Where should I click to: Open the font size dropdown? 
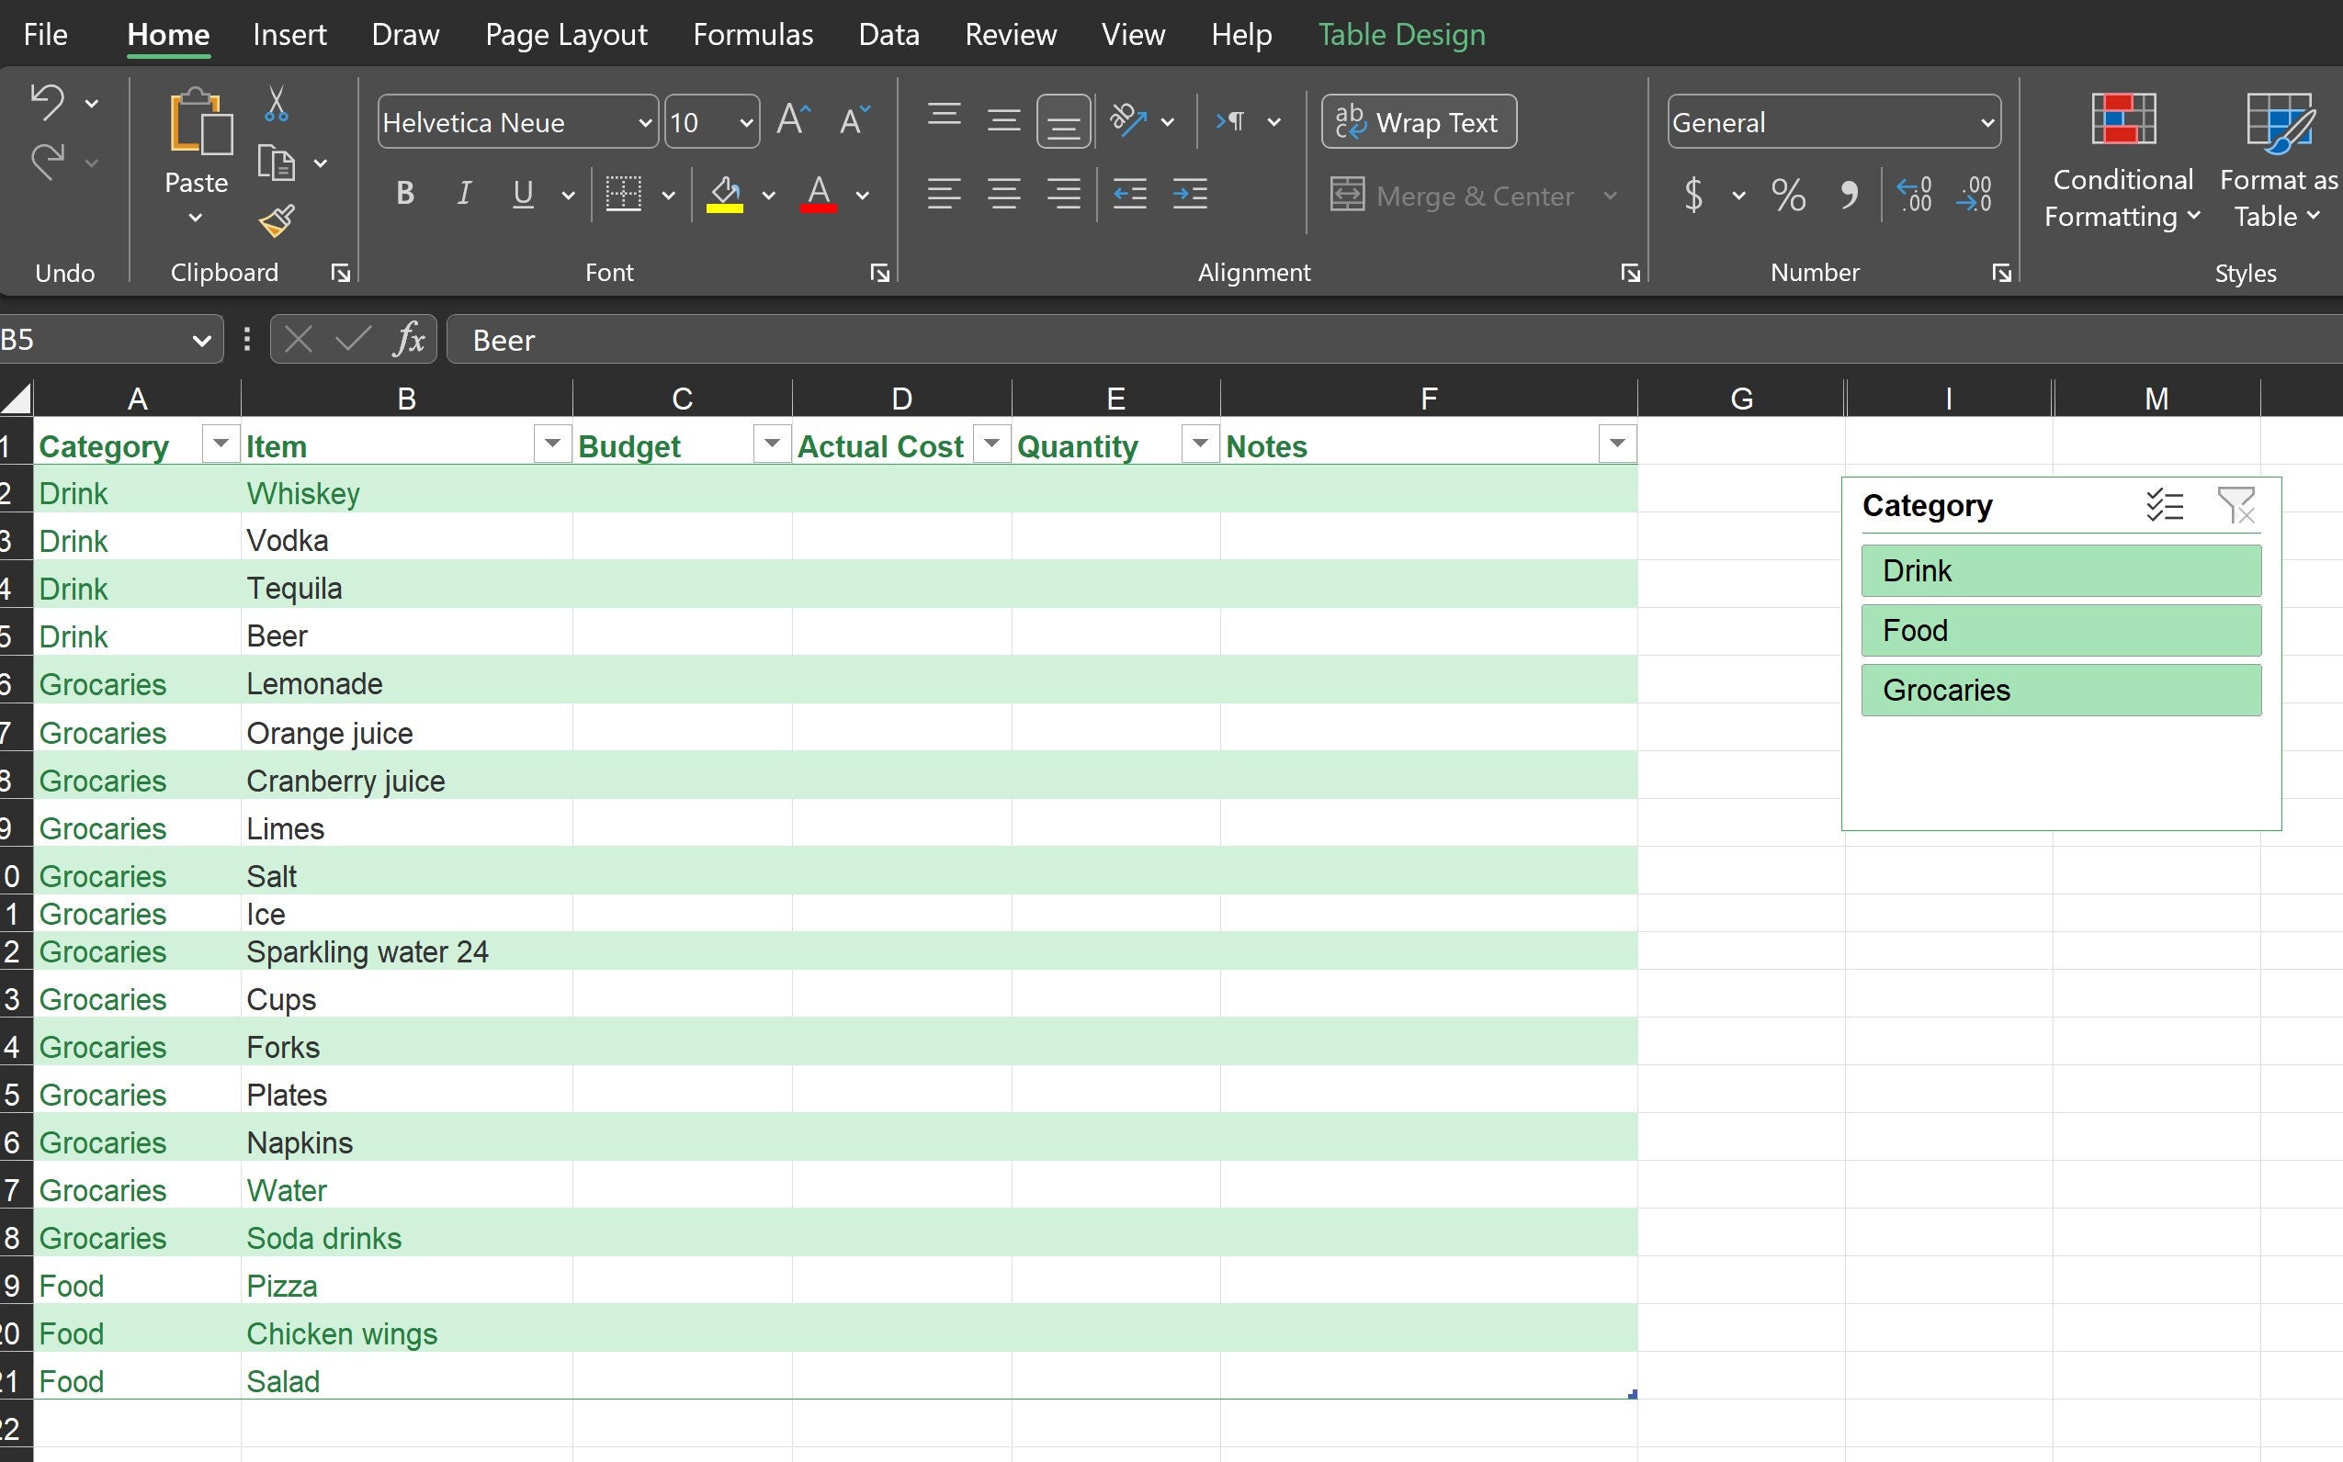pyautogui.click(x=745, y=122)
